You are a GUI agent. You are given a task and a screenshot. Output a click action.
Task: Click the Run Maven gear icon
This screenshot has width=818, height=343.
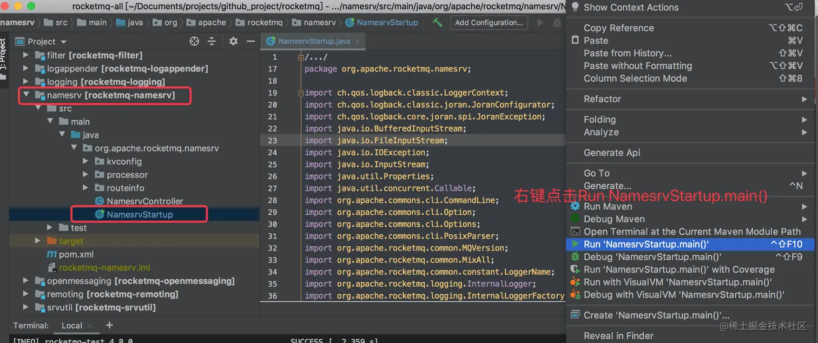click(x=575, y=206)
